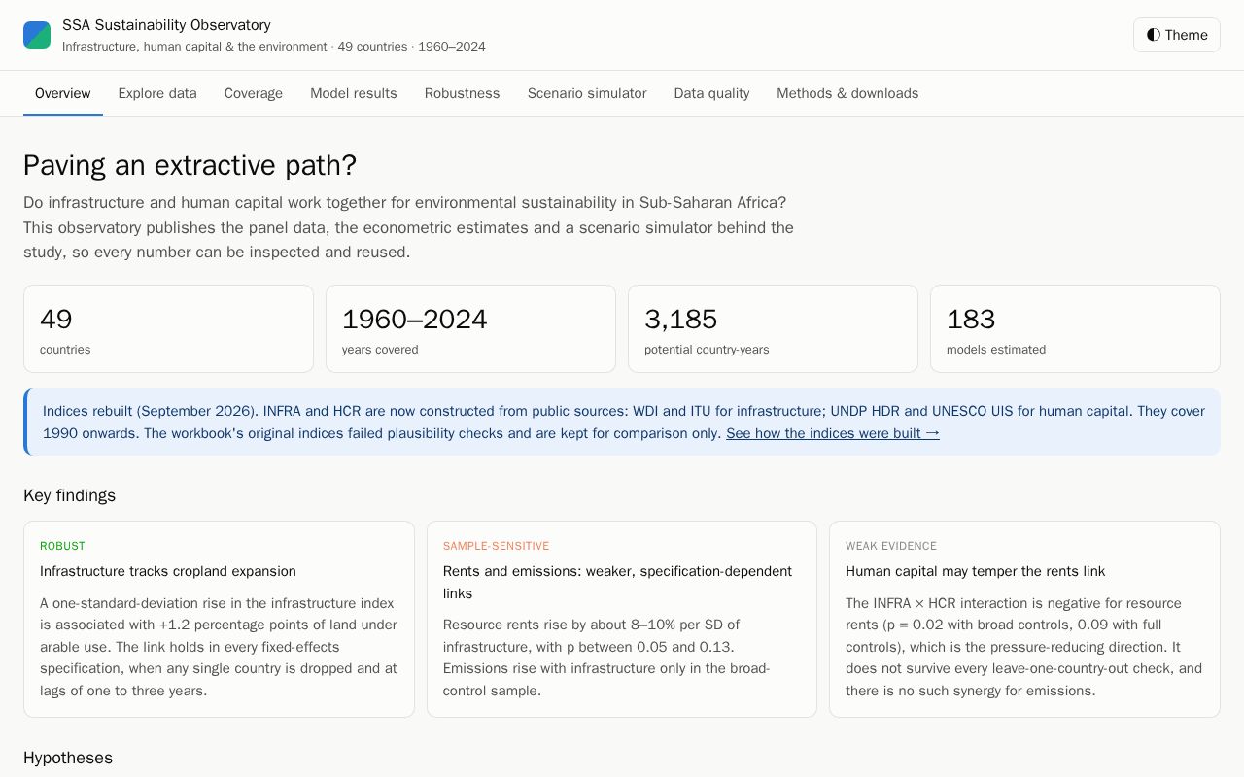Click the 'Hypotheses' heading
The width and height of the screenshot is (1244, 777).
pyautogui.click(x=68, y=758)
